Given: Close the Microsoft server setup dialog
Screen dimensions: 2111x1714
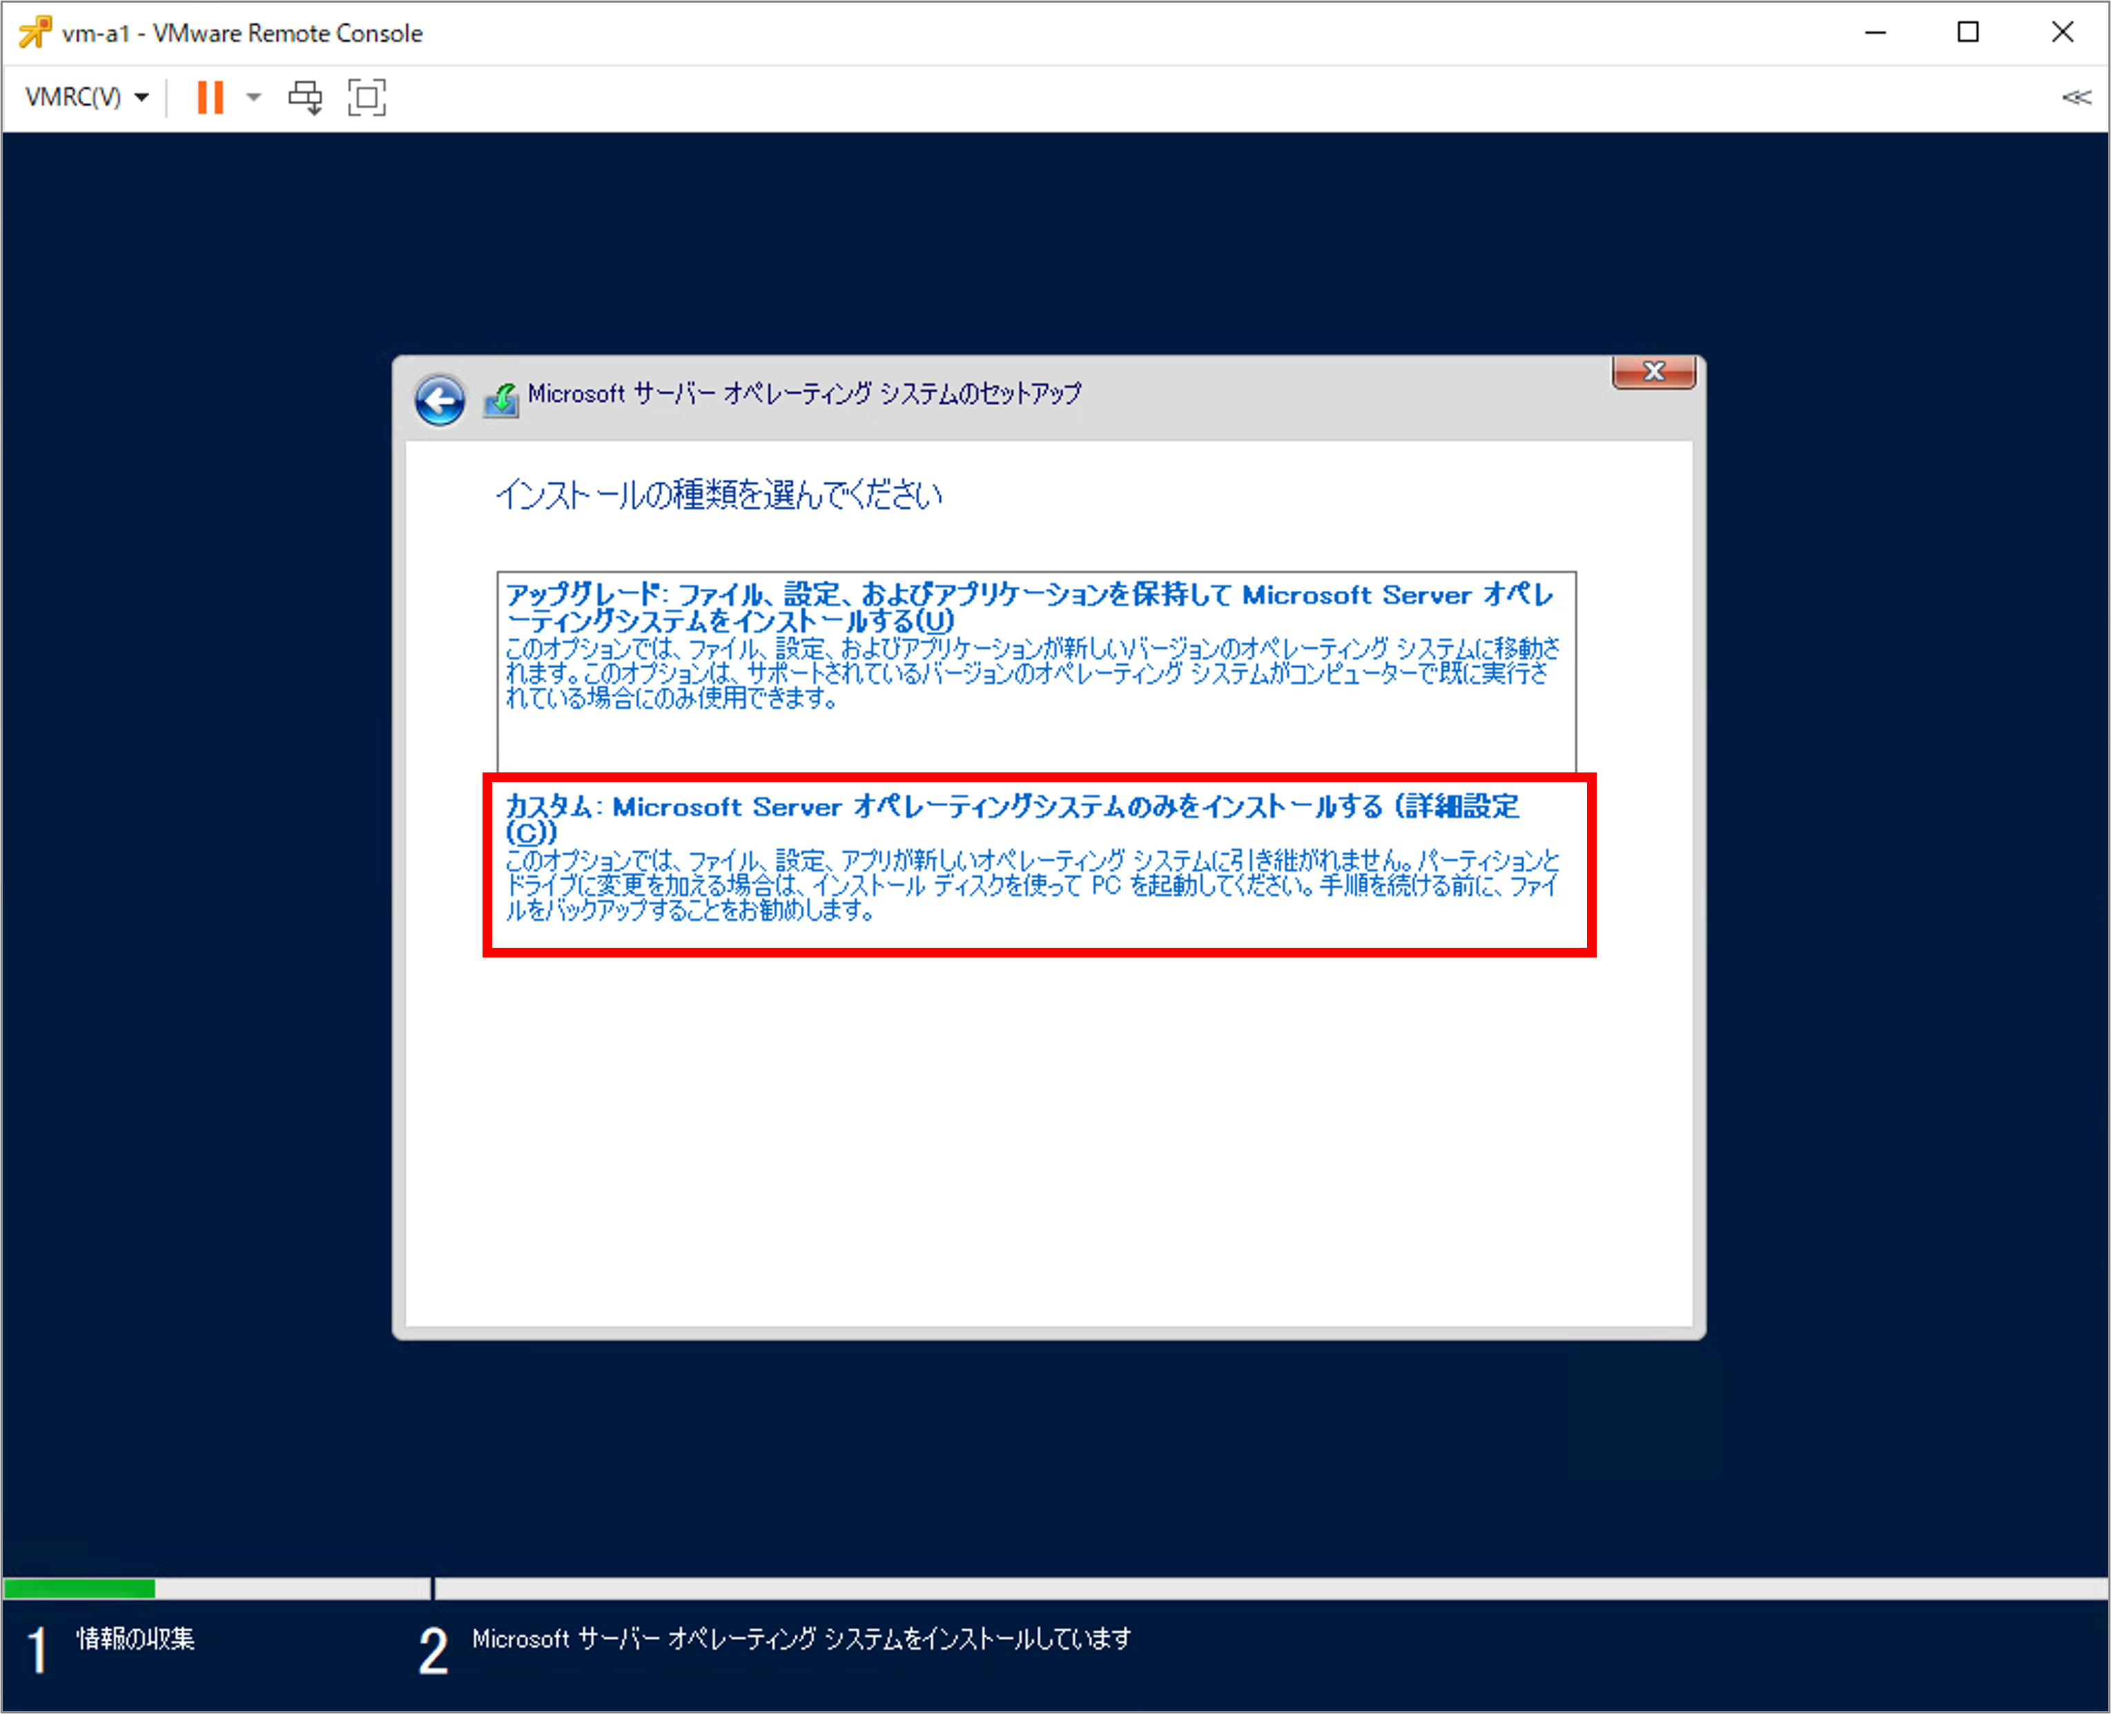Looking at the screenshot, I should tap(1653, 372).
